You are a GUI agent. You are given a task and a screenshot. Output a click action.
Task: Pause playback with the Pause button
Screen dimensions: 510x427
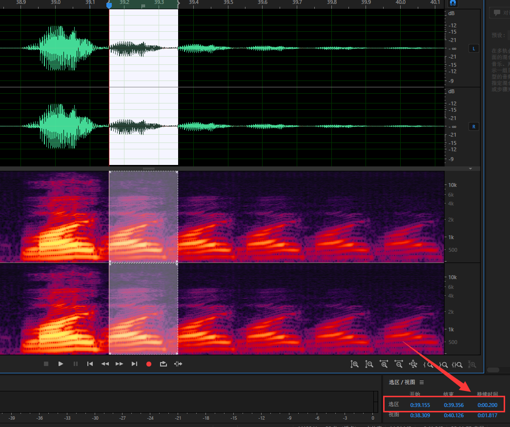point(76,364)
